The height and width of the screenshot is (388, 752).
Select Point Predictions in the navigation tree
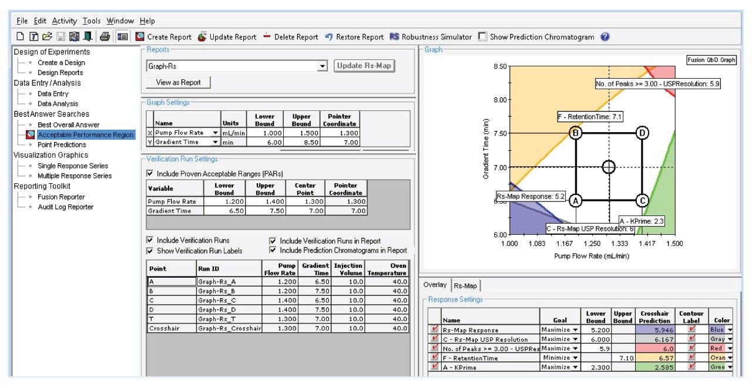click(x=61, y=144)
